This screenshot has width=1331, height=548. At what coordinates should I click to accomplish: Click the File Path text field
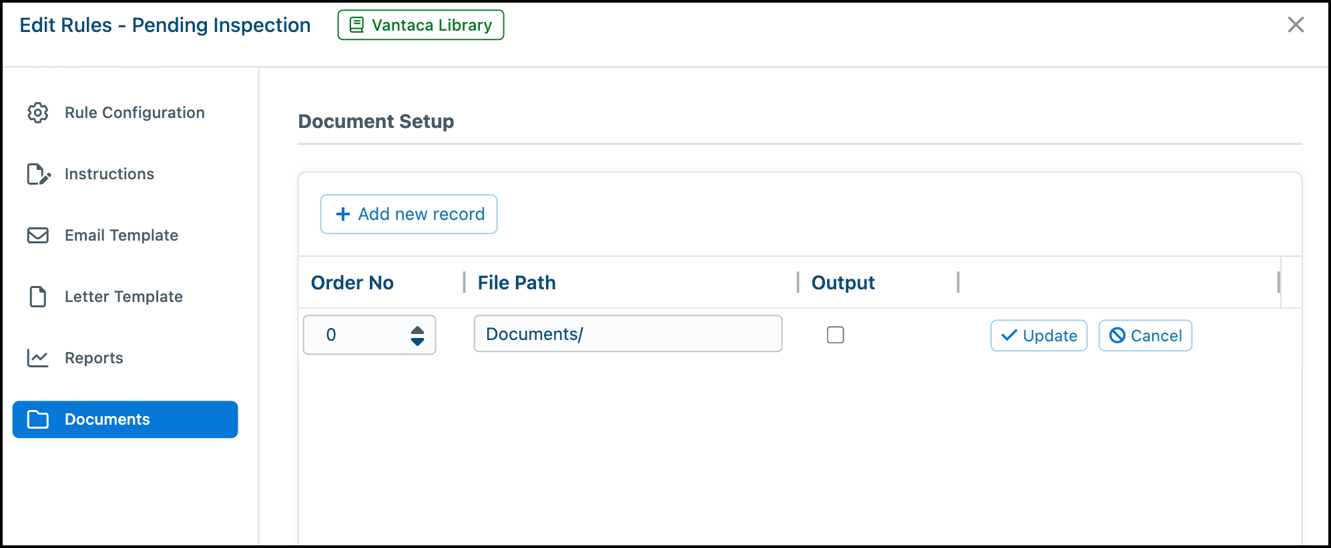[x=628, y=334]
